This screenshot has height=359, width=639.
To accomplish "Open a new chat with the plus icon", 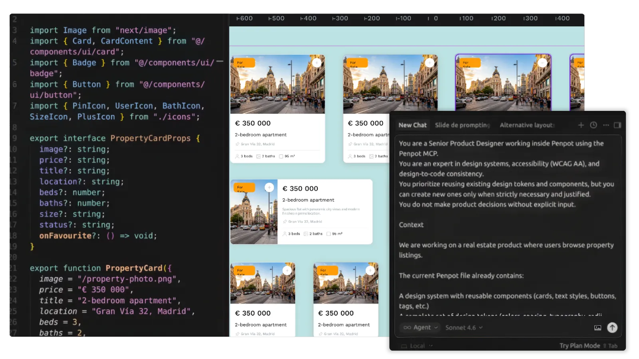I will point(581,125).
